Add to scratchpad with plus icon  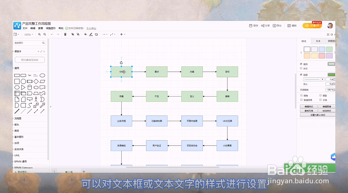pos(38,52)
